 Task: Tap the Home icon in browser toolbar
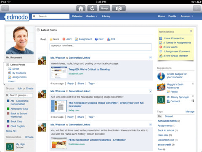(81, 8)
